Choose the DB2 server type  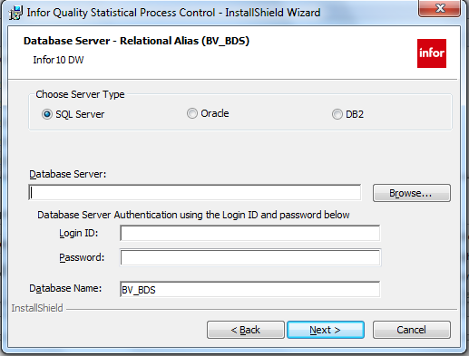[337, 114]
